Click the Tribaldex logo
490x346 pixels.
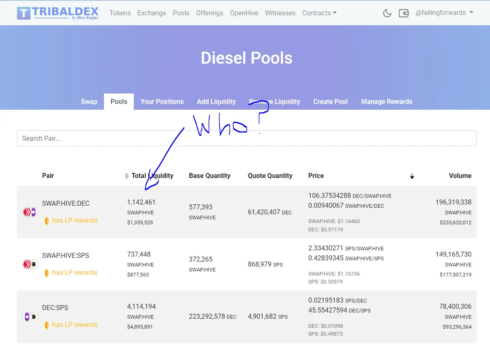(58, 13)
